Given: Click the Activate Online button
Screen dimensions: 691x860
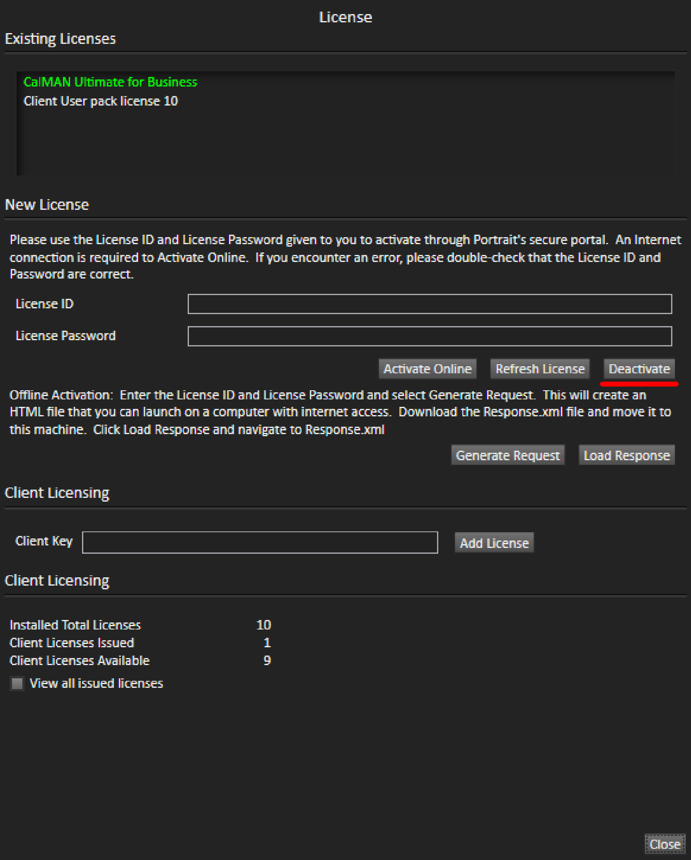Looking at the screenshot, I should click(428, 369).
